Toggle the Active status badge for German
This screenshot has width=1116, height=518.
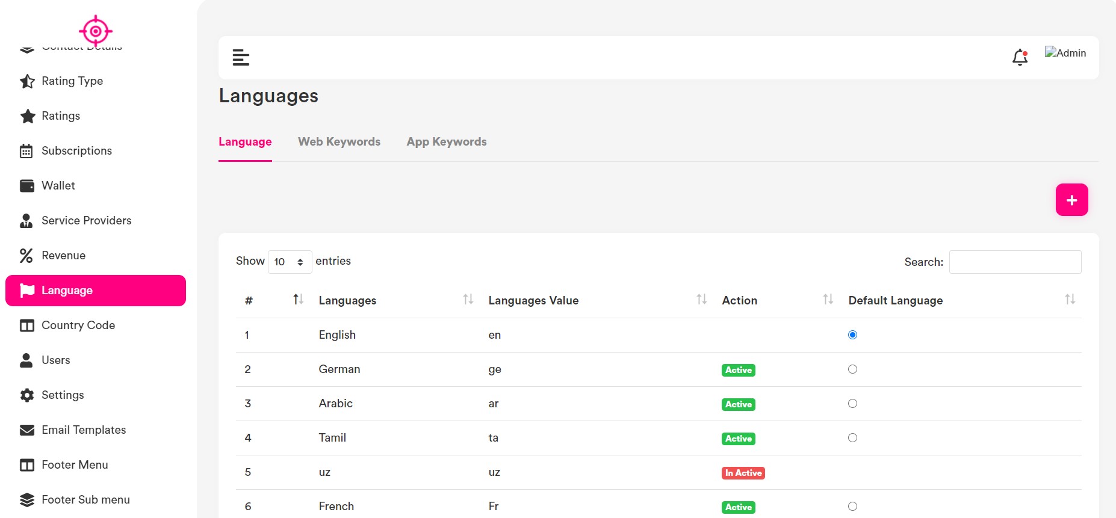point(738,370)
